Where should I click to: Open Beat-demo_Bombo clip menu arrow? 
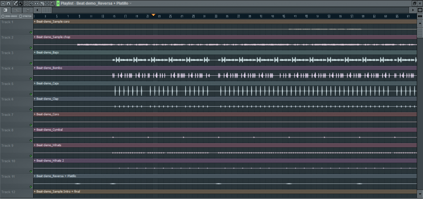pos(35,68)
